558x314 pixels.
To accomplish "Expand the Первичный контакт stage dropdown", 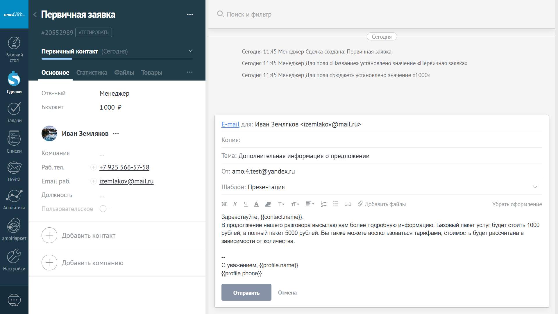I will tap(191, 51).
